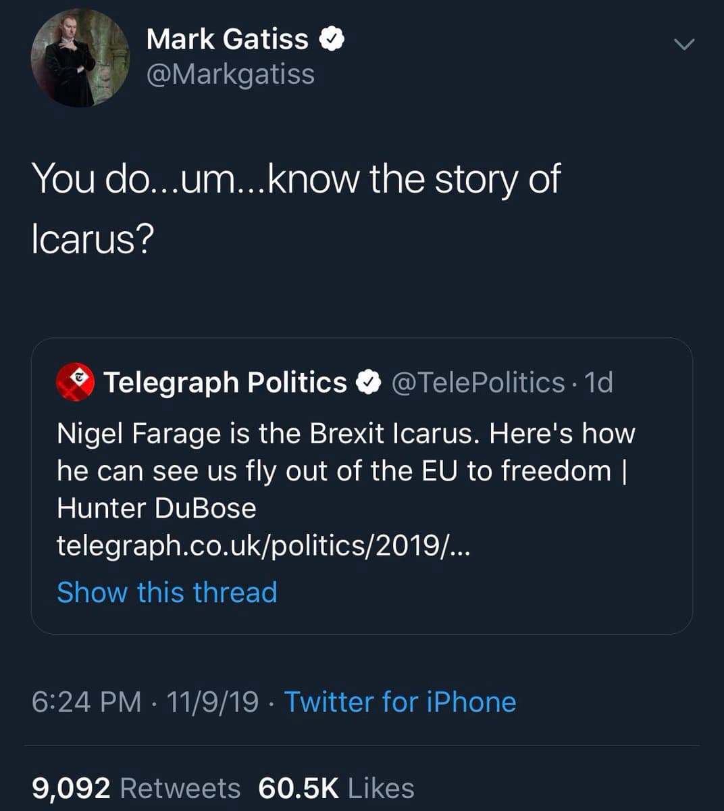Tap the @Markgatiss handle
Viewport: 724px width, 811px height.
pyautogui.click(x=230, y=74)
